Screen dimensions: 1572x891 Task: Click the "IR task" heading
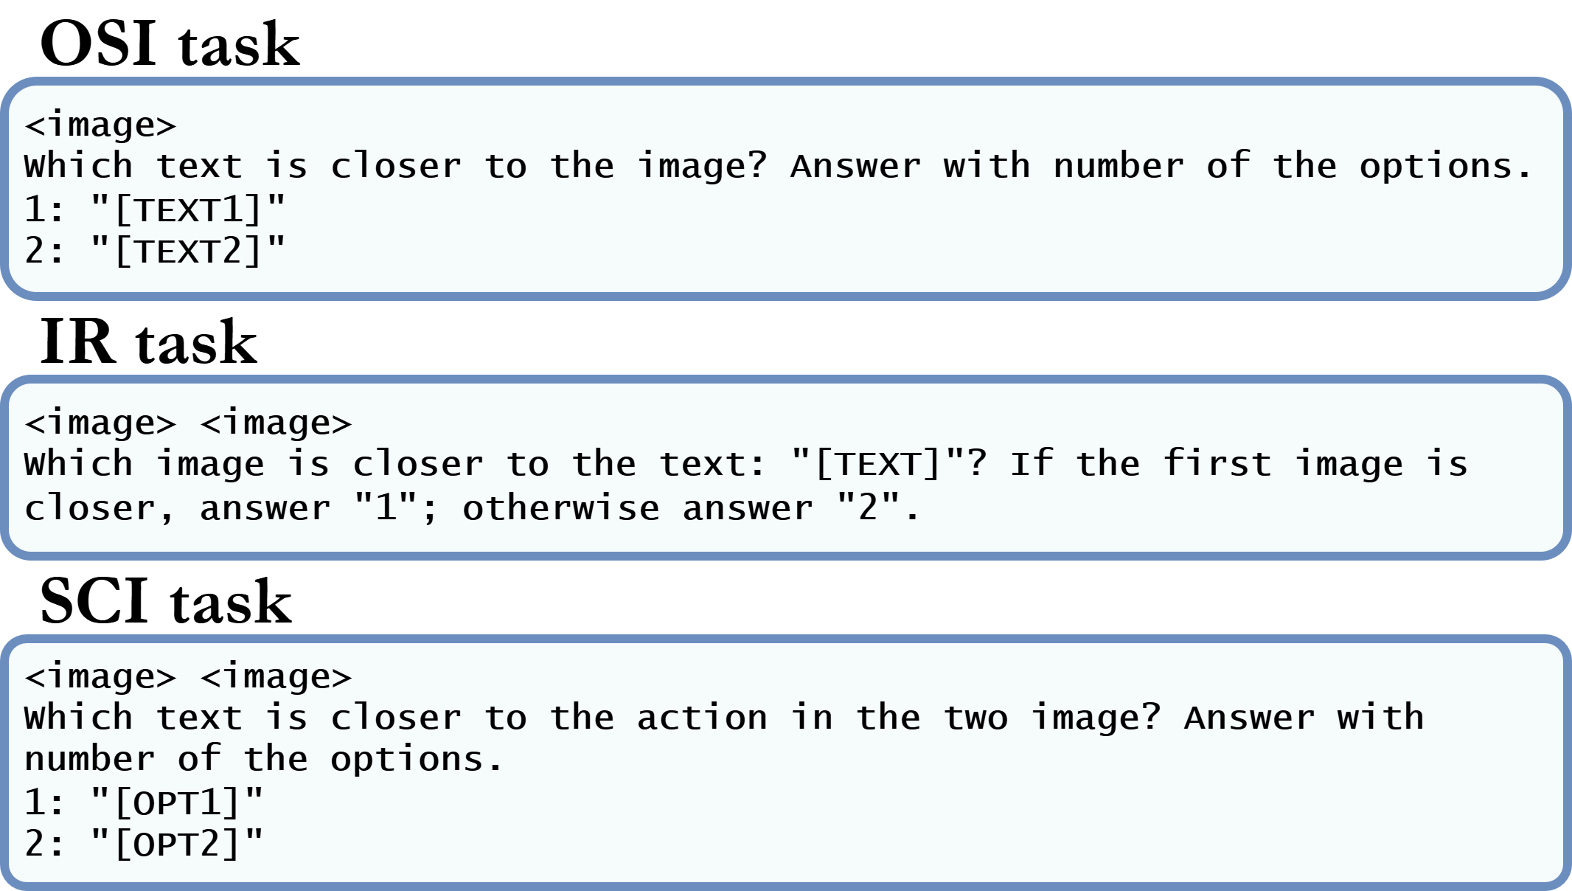pyautogui.click(x=148, y=342)
